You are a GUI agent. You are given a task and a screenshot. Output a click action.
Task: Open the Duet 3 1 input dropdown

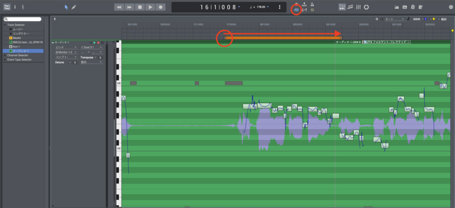[x=92, y=47]
